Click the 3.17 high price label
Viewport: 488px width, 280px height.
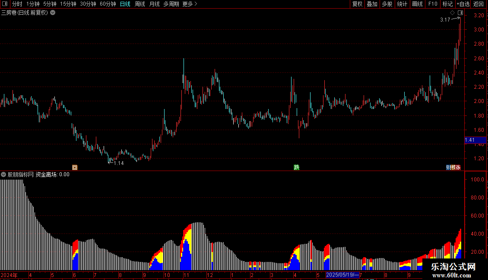[x=445, y=20]
